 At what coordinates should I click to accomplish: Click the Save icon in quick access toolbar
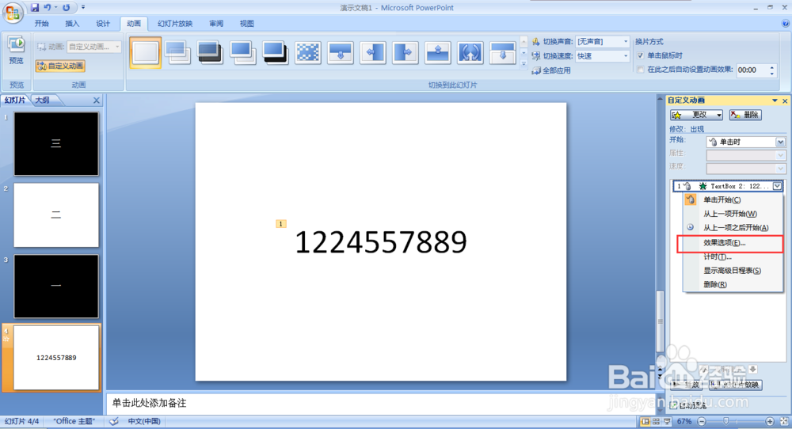tap(35, 8)
